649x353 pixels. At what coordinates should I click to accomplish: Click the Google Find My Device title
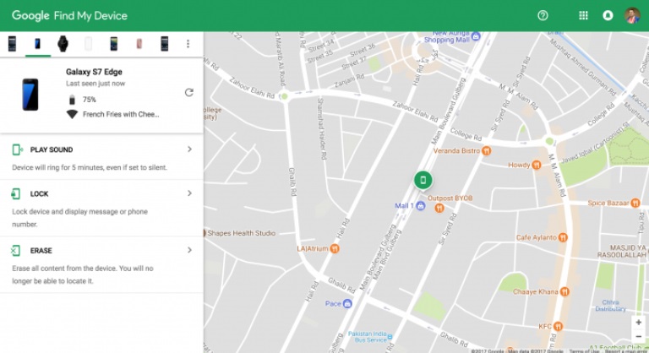point(69,16)
